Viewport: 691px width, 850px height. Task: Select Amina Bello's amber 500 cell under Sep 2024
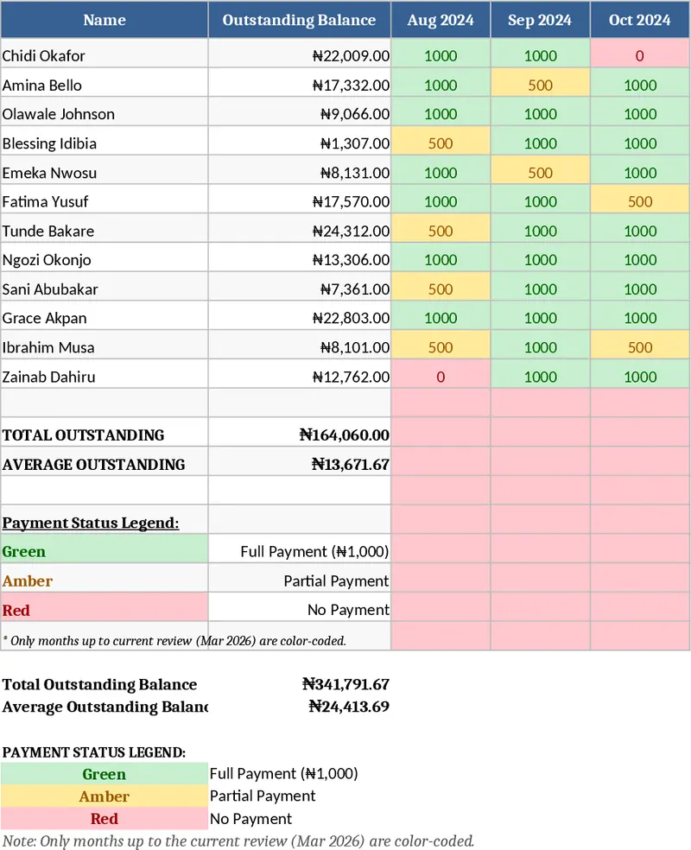540,83
